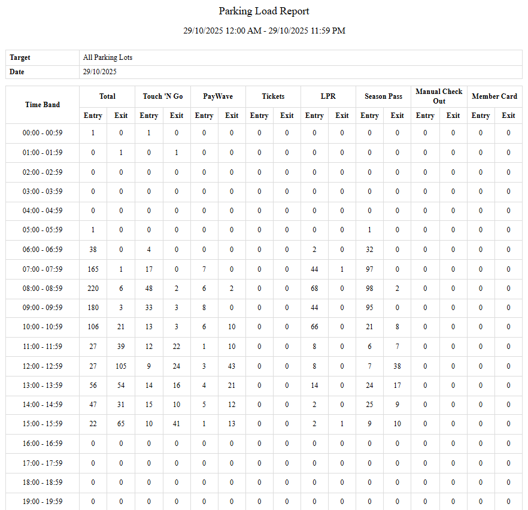This screenshot has width=528, height=510.
Task: Select the Member Card column header
Action: (494, 96)
